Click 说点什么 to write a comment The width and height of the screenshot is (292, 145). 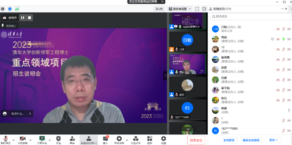tap(18, 114)
